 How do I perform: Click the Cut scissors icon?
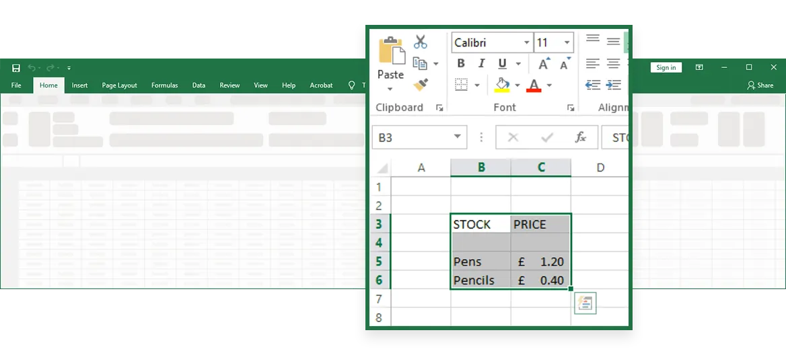point(421,42)
